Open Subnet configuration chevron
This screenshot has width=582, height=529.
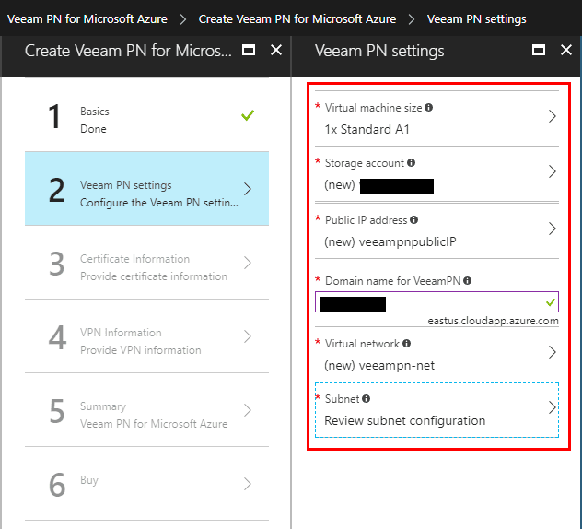click(553, 407)
